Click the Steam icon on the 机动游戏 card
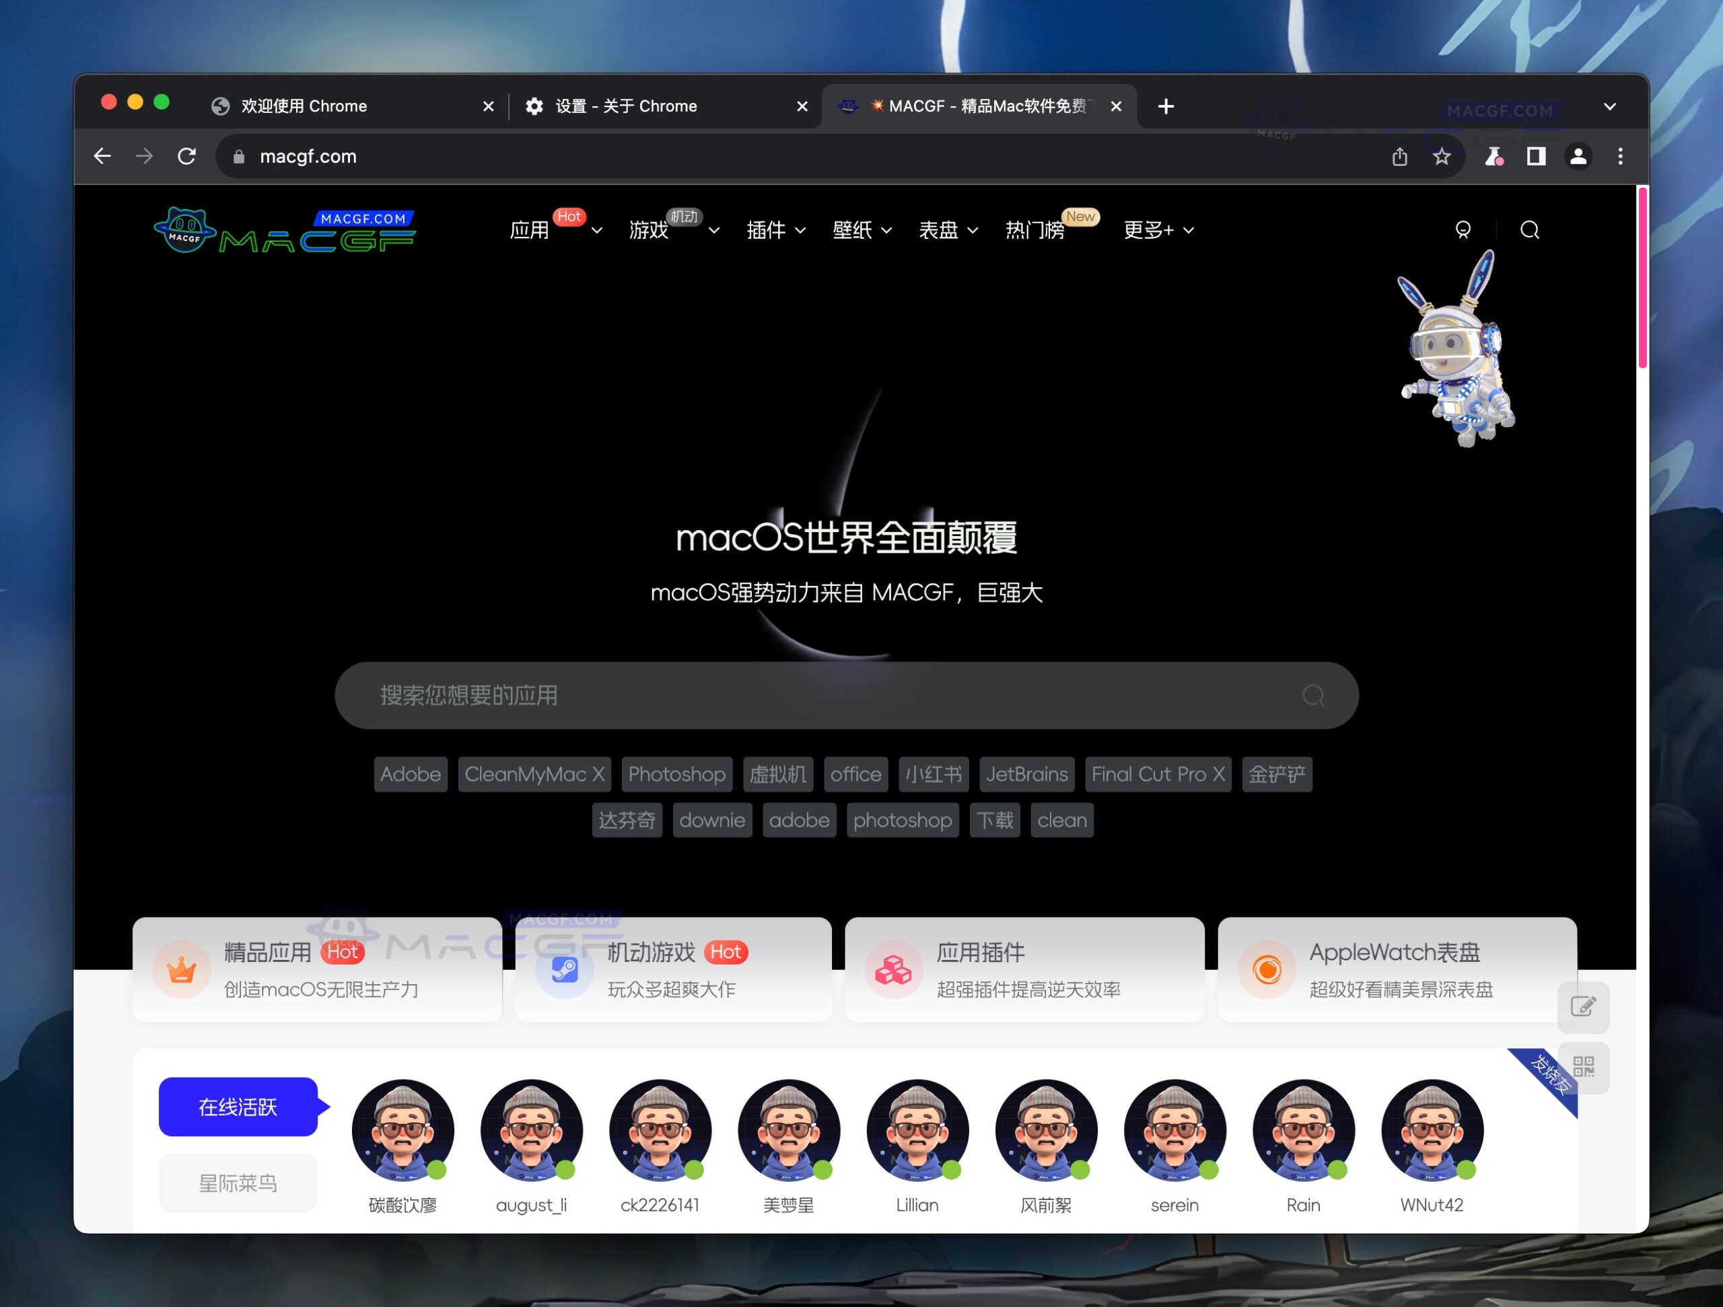Screen dimensions: 1723x1307 point(563,971)
